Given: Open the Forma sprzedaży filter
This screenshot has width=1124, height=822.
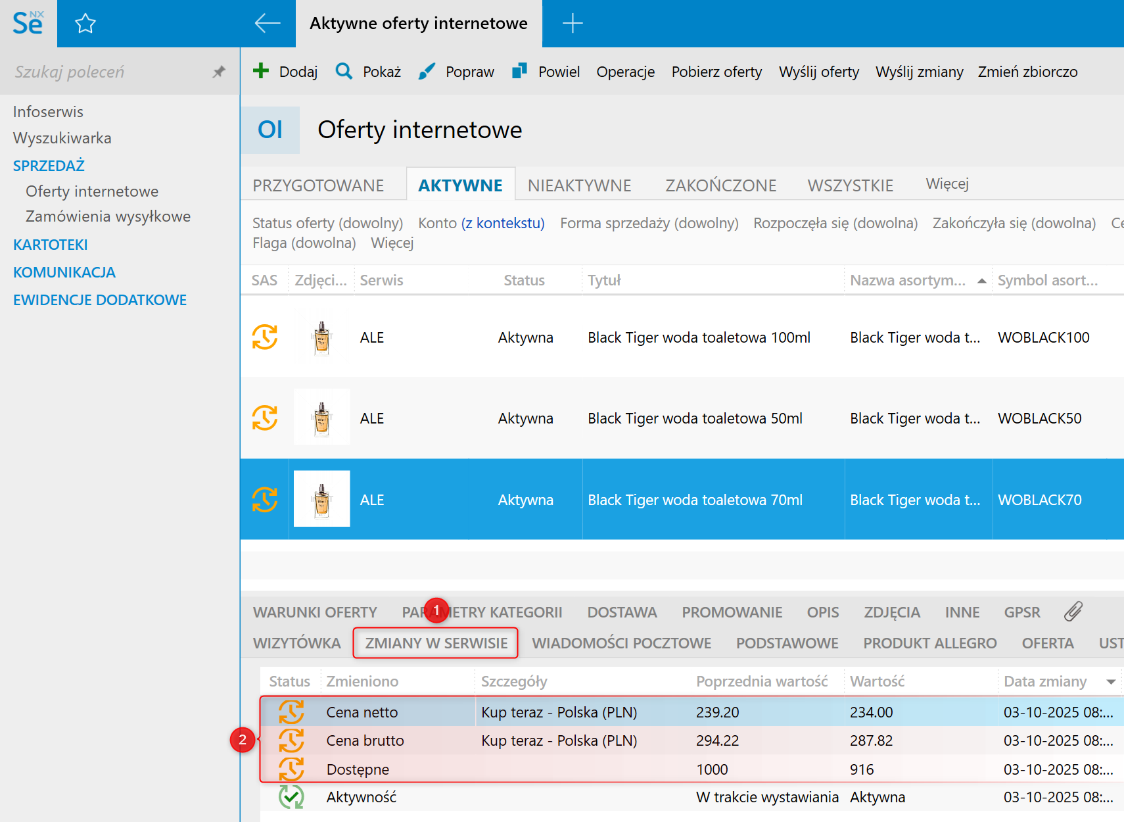Looking at the screenshot, I should pyautogui.click(x=649, y=223).
